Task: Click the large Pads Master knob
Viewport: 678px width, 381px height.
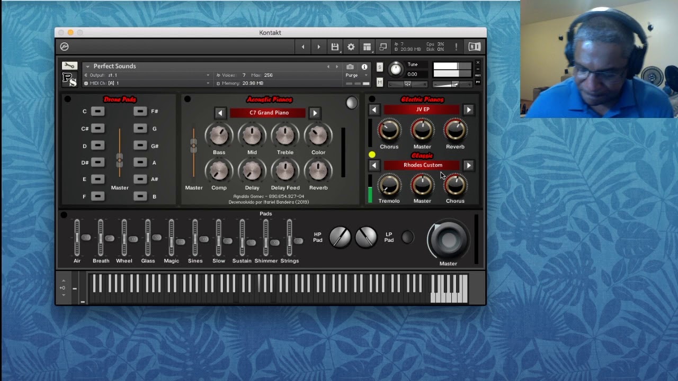Action: tap(448, 240)
